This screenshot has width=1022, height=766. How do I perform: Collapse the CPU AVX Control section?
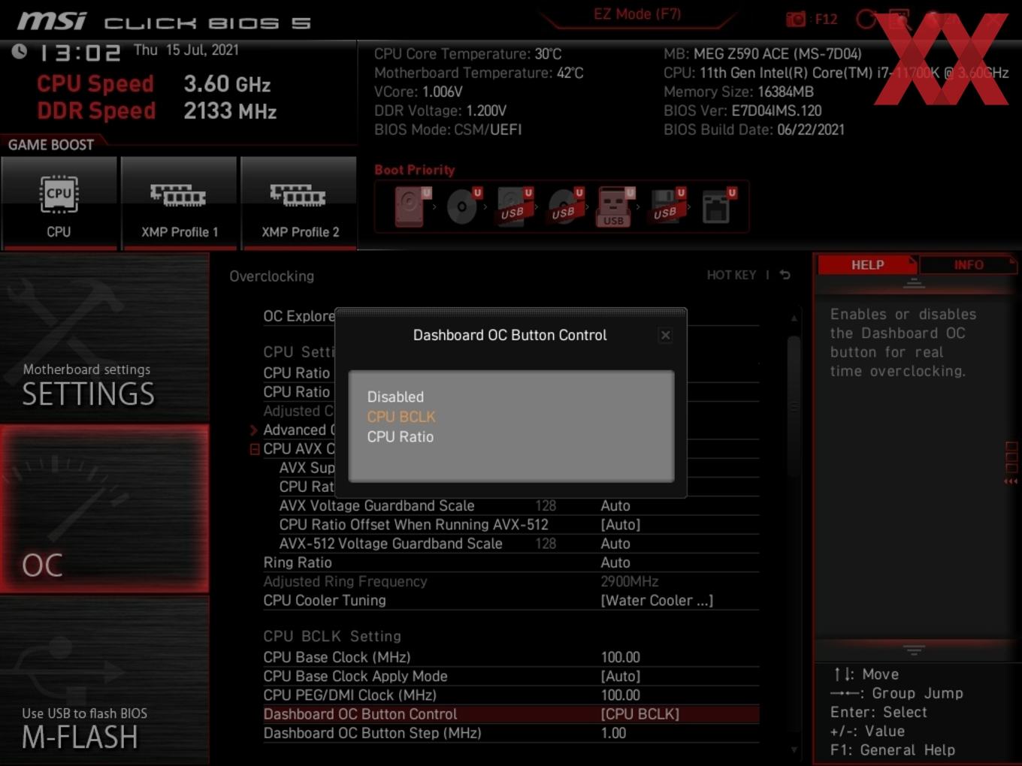point(255,449)
